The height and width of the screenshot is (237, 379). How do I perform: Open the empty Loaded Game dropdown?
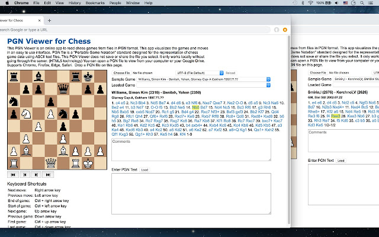[204, 85]
